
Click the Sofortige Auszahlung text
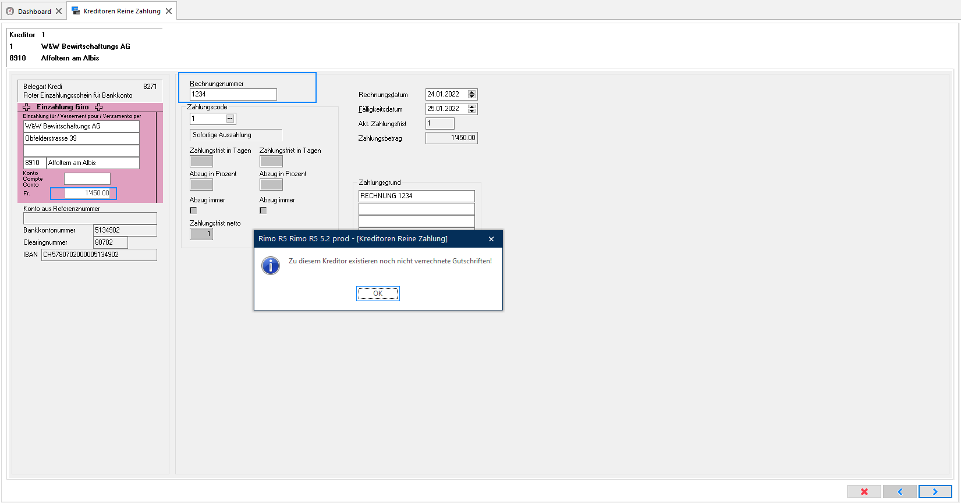pyautogui.click(x=222, y=135)
